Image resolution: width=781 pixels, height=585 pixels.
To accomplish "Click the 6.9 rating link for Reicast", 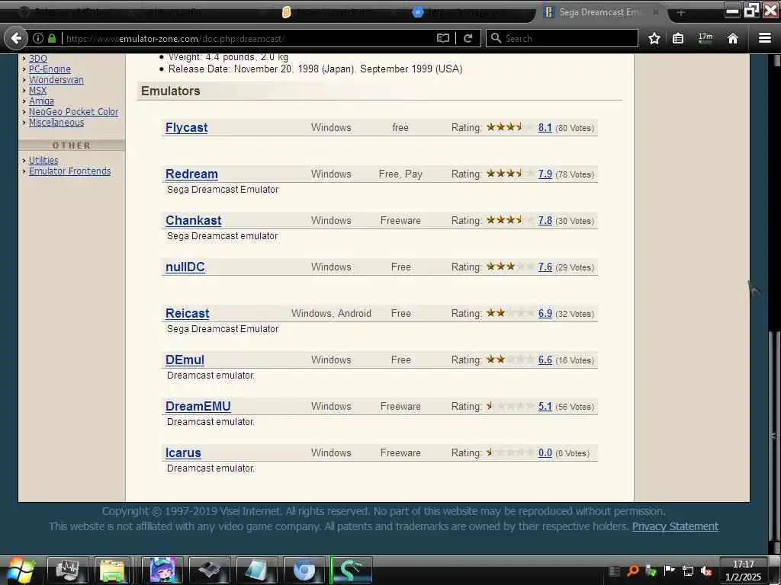I will pyautogui.click(x=545, y=313).
